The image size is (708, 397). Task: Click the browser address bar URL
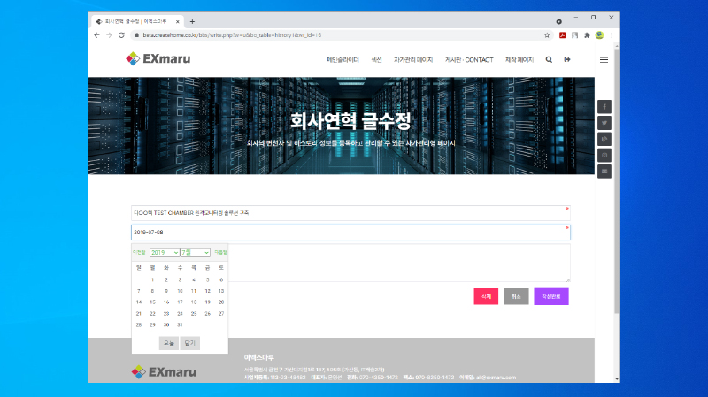[232, 35]
